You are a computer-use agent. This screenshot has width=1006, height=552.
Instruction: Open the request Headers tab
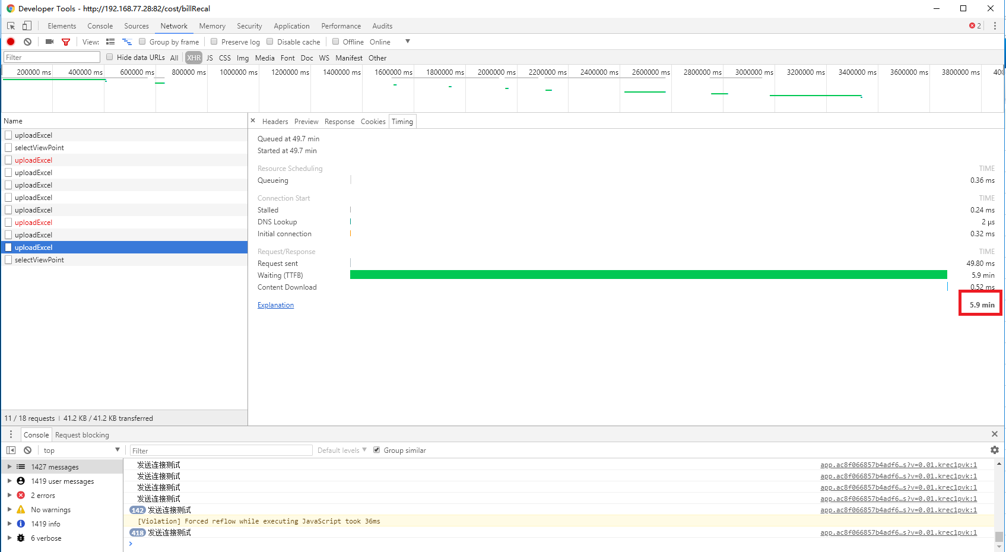click(x=275, y=122)
